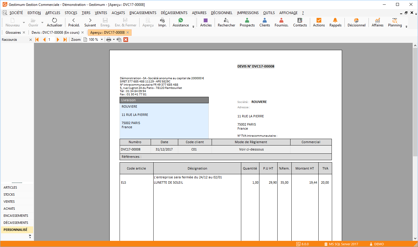Go to previous record with Précéd.
Image resolution: width=418 pixels, height=247 pixels.
(x=74, y=22)
